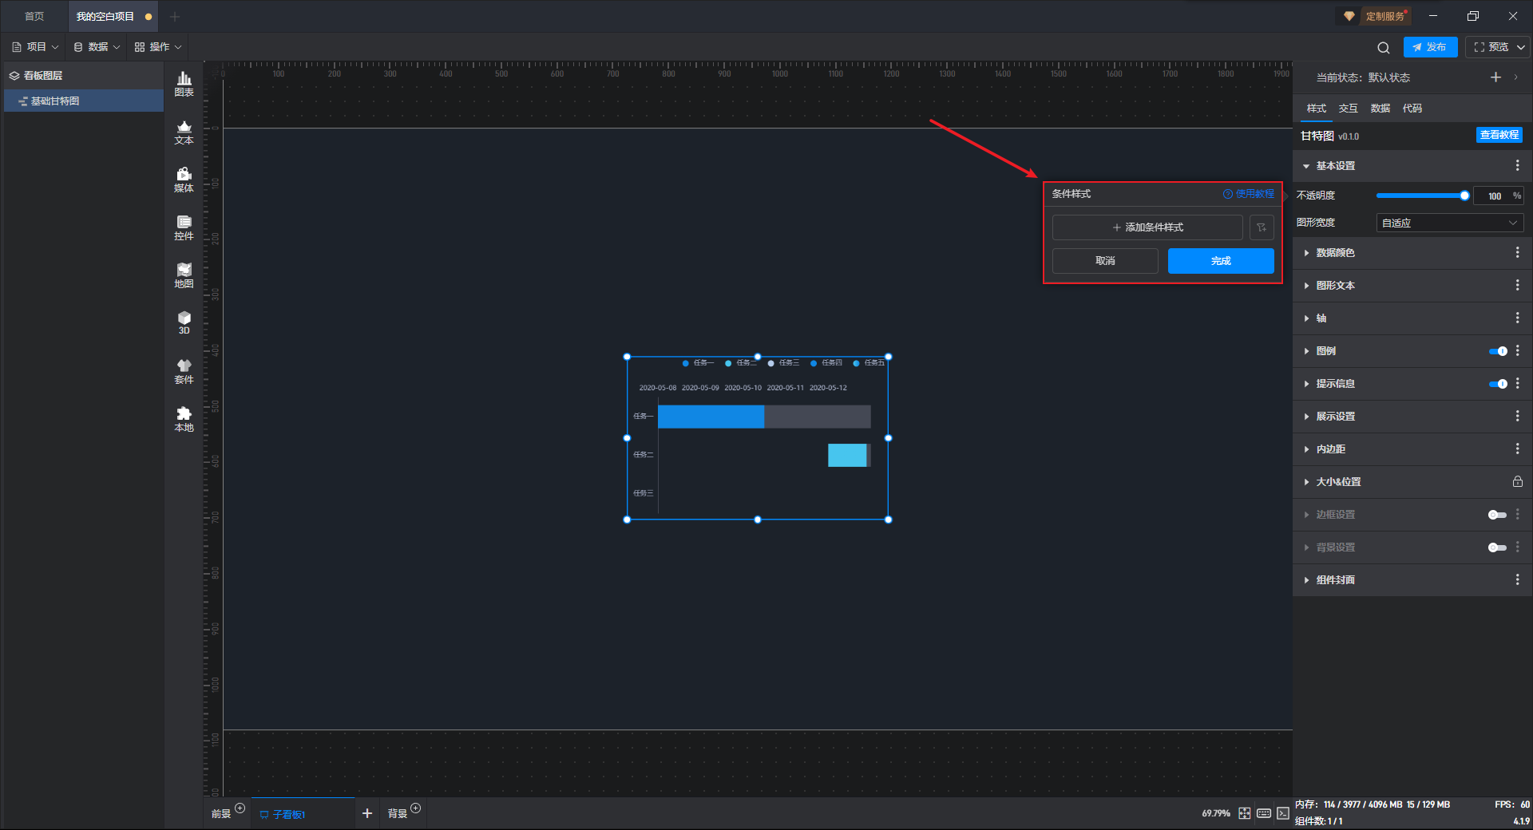1533x830 pixels.
Task: Open the 轴 more-options menu
Action: tap(1517, 318)
